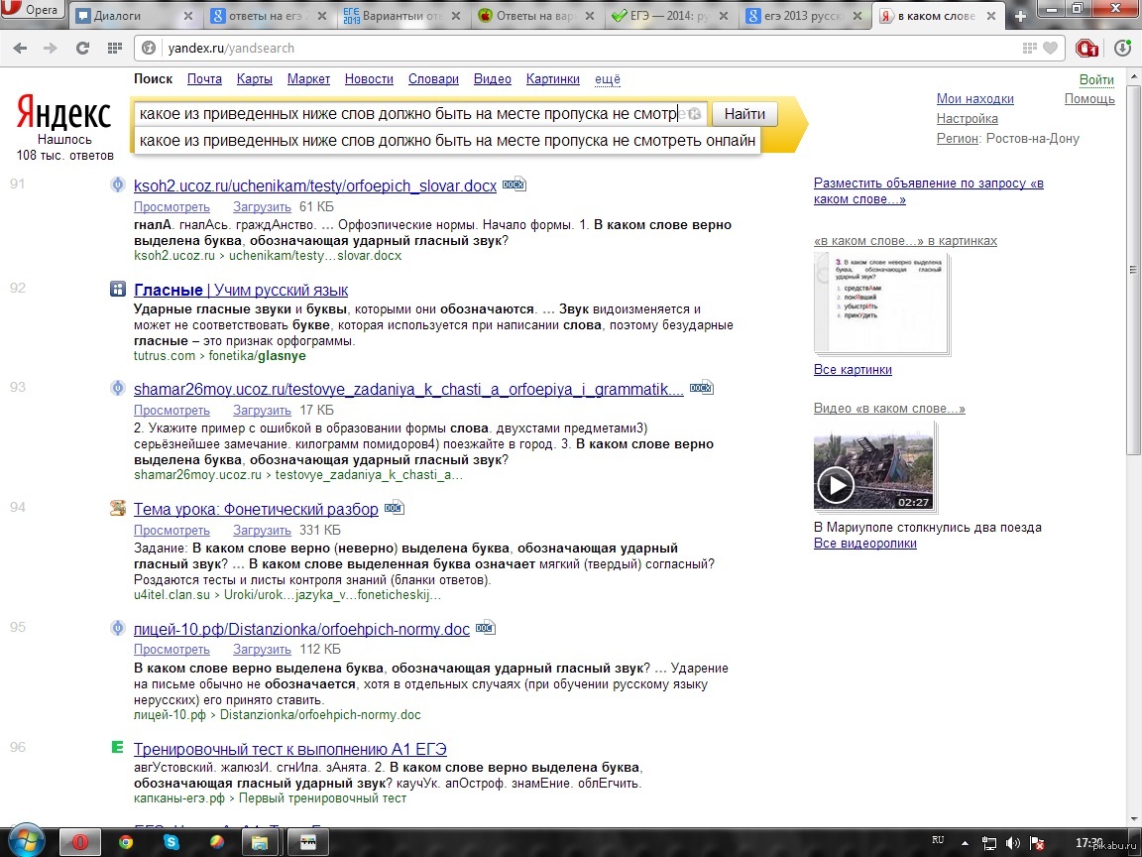Open a new tab with plus button
Screen dimensions: 1142x857
click(x=1020, y=16)
